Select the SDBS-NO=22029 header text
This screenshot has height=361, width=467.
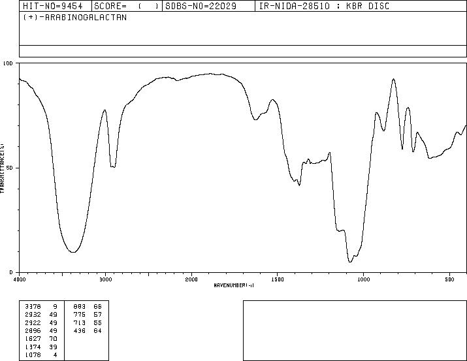(201, 6)
